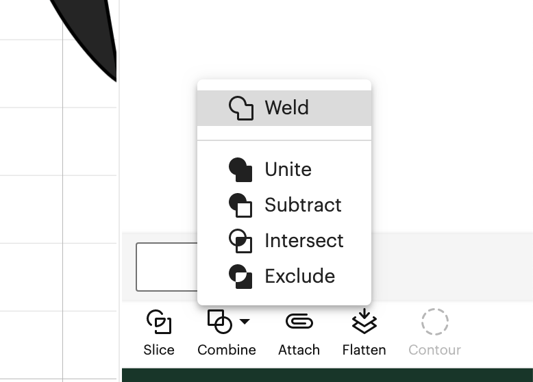Click the Weld shape icon
Screen dimensions: 533x382
point(241,108)
